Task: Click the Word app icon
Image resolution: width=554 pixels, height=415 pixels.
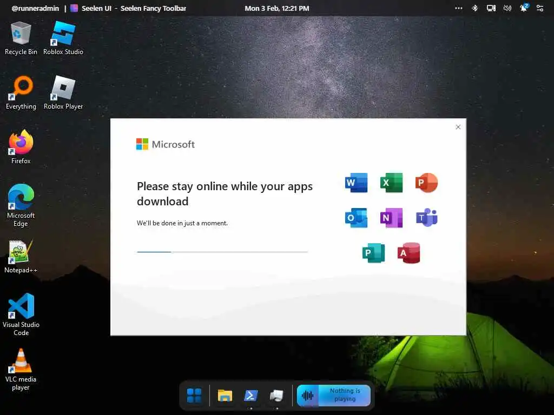Action: 356,183
